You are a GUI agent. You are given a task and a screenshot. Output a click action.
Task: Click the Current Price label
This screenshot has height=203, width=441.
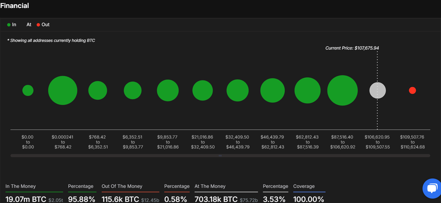(x=352, y=48)
